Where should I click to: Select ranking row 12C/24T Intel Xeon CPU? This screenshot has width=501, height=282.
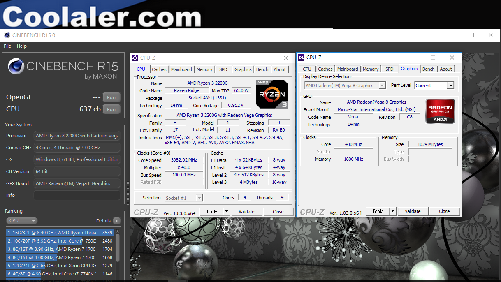[x=60, y=266]
